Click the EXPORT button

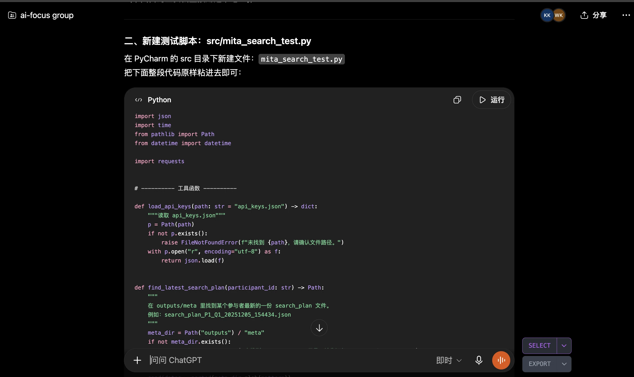tap(539, 364)
